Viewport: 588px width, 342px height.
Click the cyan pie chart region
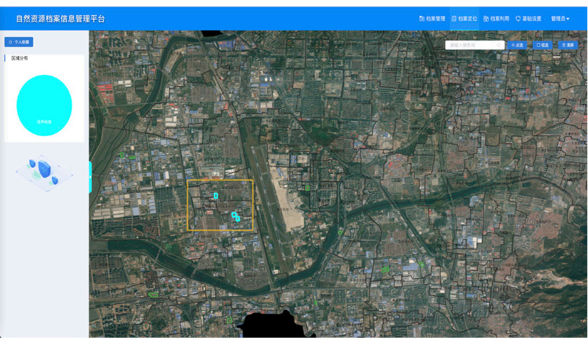44,105
